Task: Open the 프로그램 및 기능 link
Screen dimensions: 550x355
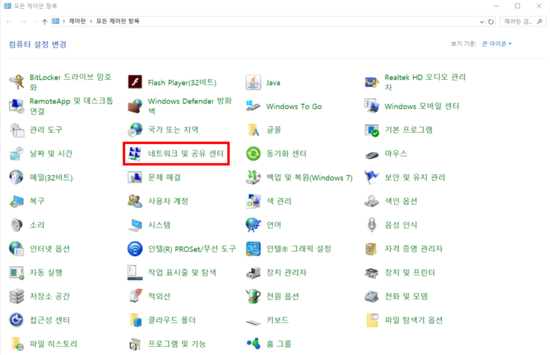Action: (x=177, y=344)
